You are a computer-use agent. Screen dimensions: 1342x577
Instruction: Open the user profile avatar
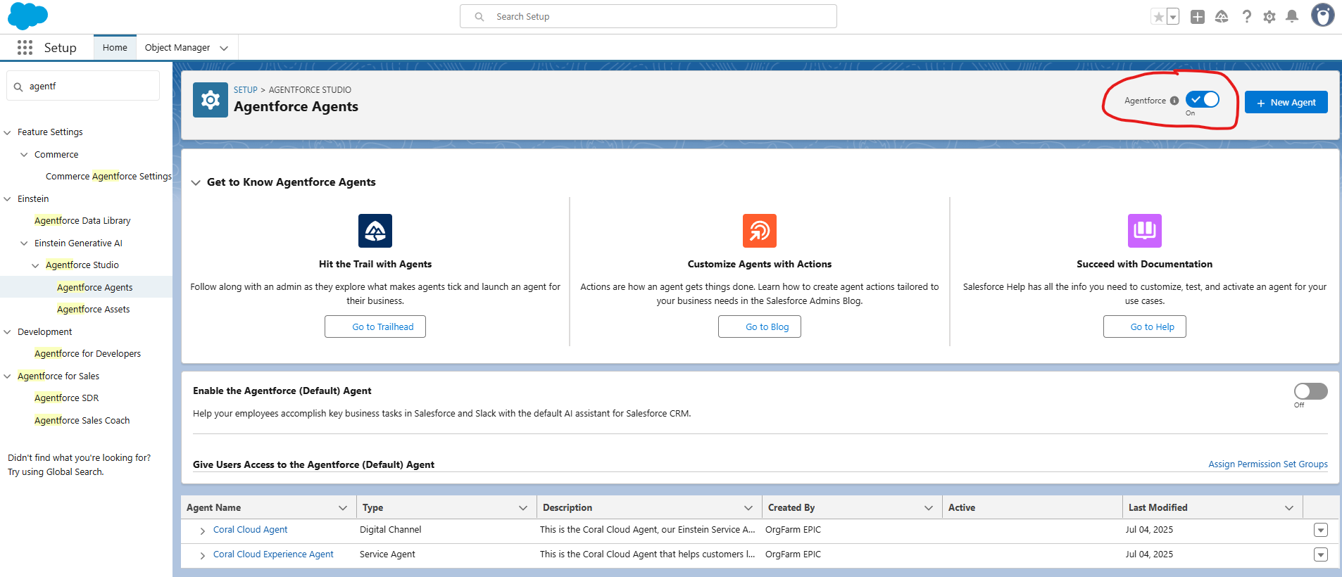click(x=1322, y=15)
